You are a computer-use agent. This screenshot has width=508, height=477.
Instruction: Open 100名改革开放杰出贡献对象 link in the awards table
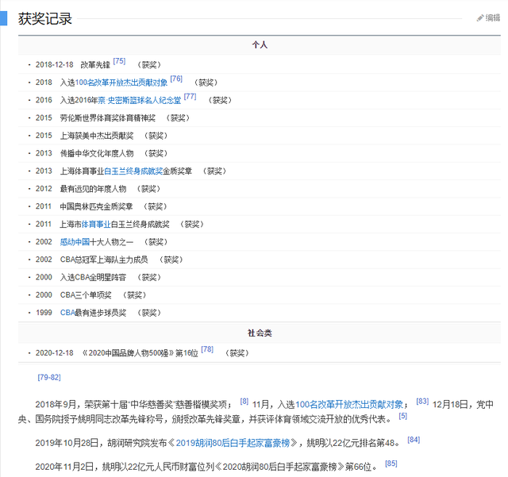pyautogui.click(x=121, y=82)
